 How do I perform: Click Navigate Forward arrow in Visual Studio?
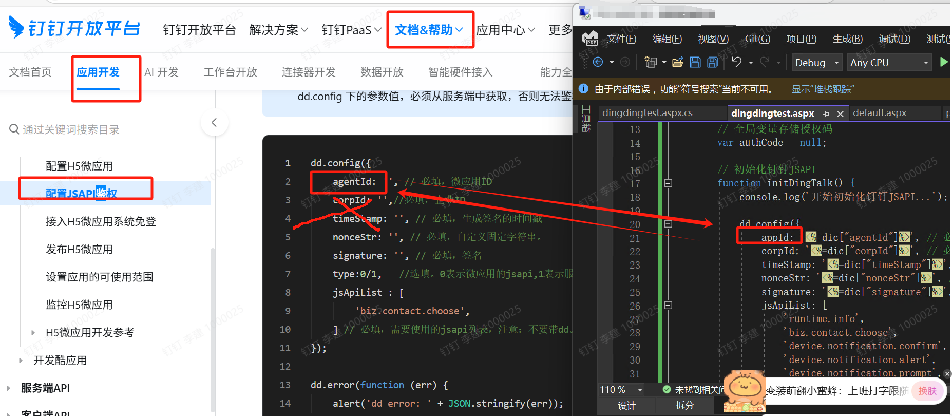[625, 62]
